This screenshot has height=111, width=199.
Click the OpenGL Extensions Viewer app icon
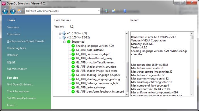click(x=4, y=3)
